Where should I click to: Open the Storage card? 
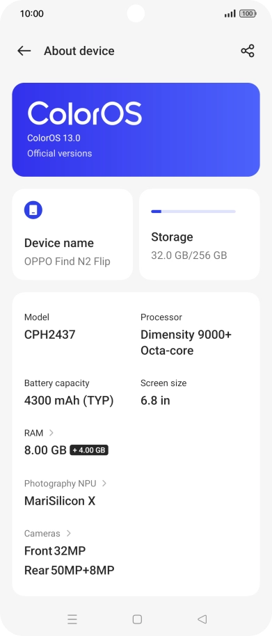click(x=200, y=234)
